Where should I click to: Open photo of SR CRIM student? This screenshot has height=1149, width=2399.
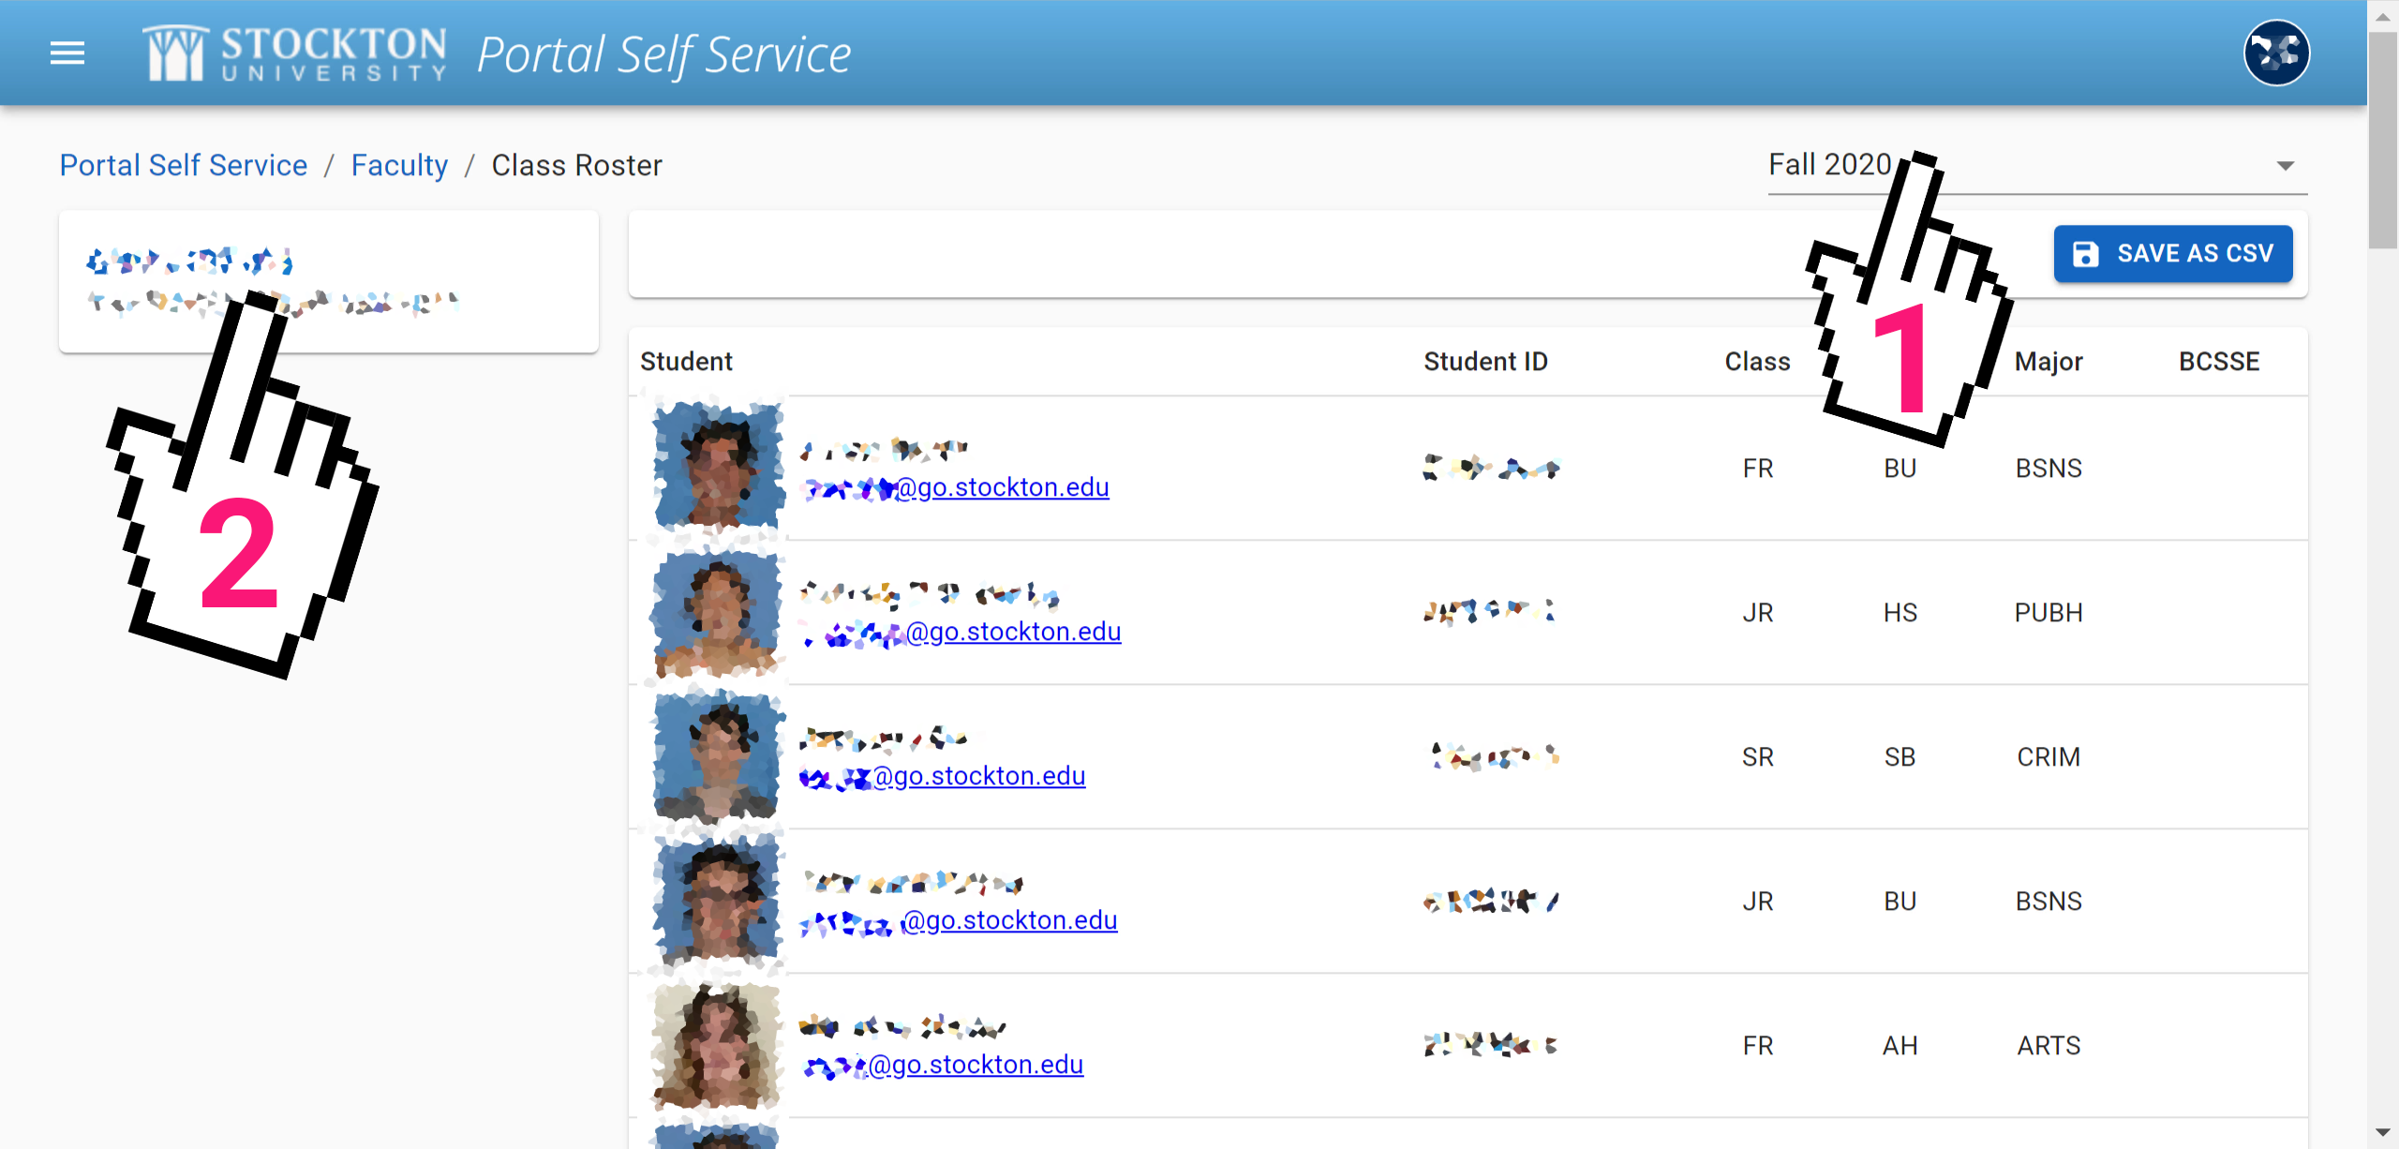point(718,756)
